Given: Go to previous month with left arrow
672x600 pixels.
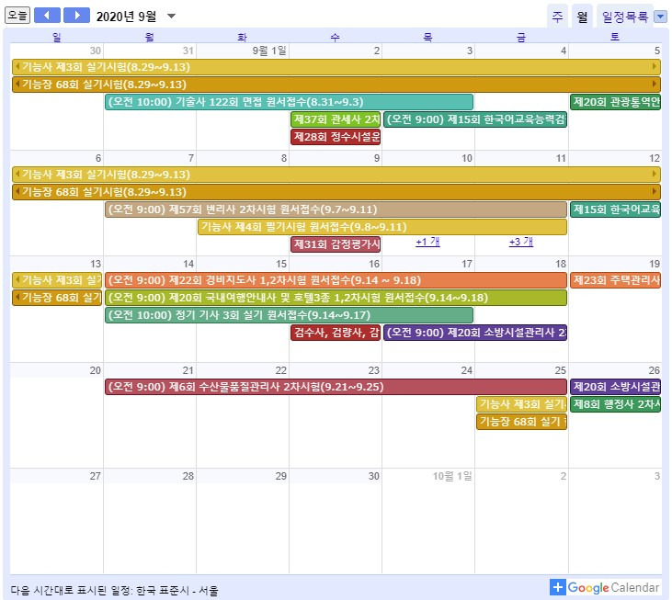Looking at the screenshot, I should pos(47,16).
